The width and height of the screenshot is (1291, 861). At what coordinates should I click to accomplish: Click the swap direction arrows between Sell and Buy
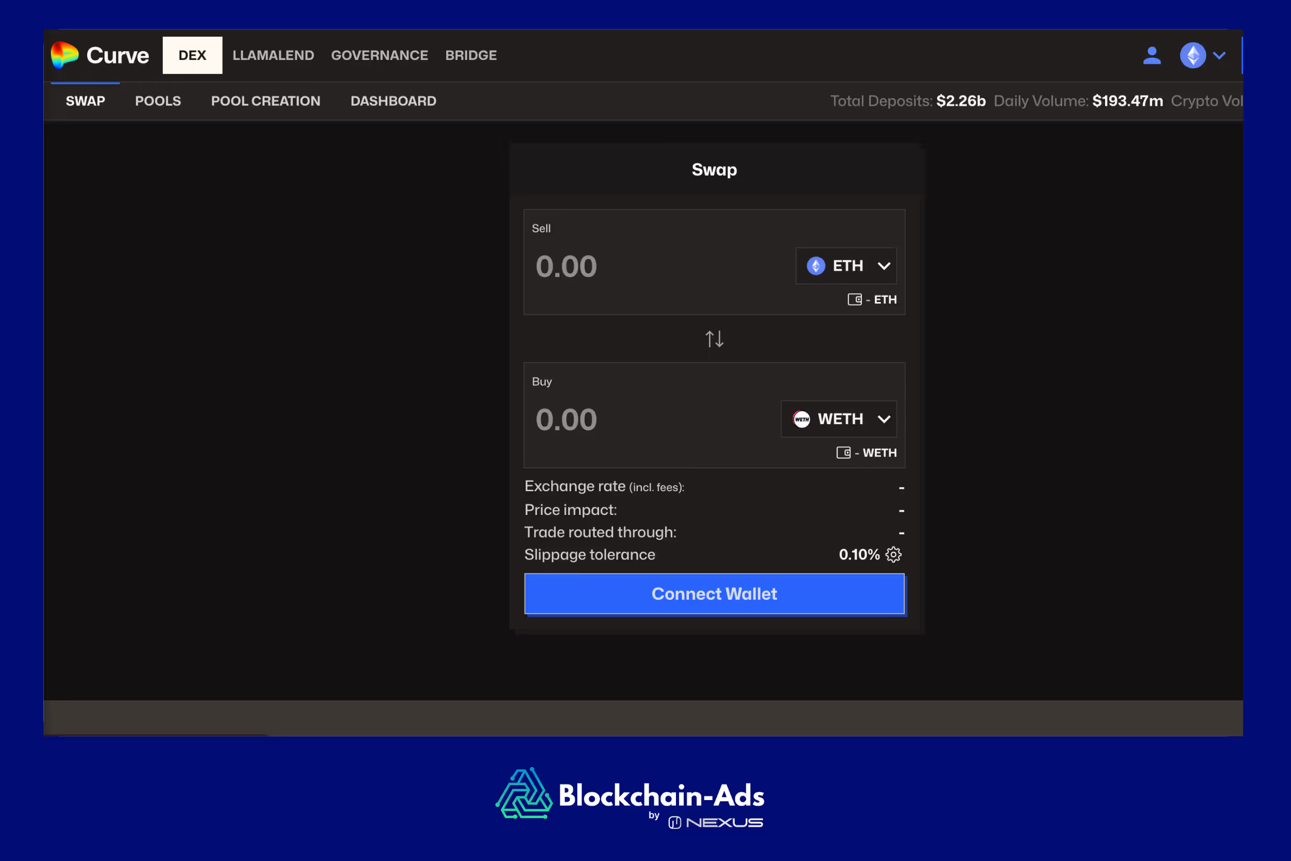pyautogui.click(x=714, y=339)
